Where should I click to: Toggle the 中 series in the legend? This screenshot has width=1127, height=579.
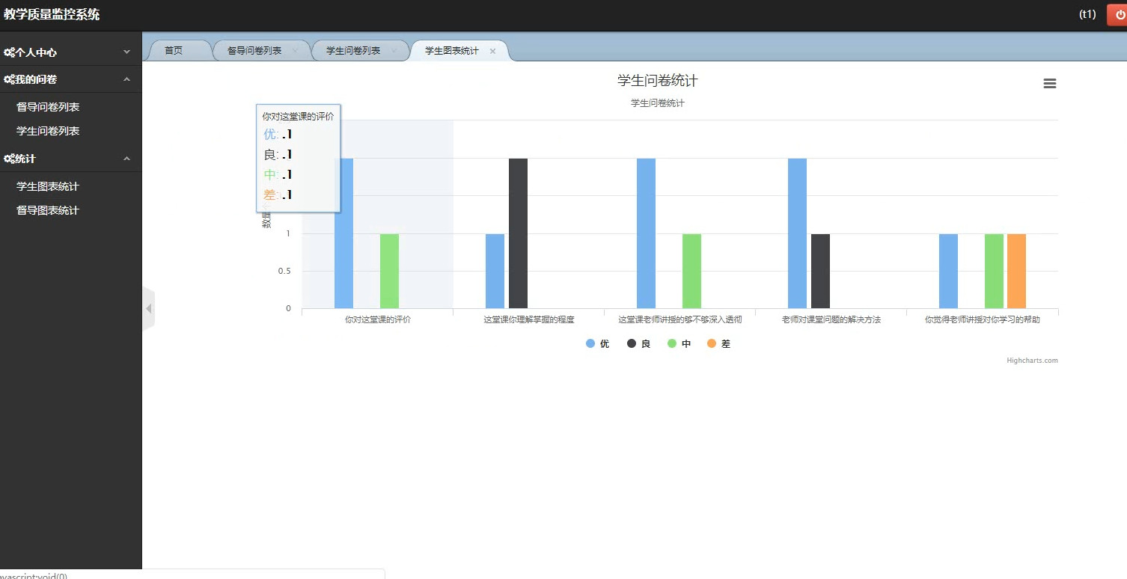click(679, 344)
